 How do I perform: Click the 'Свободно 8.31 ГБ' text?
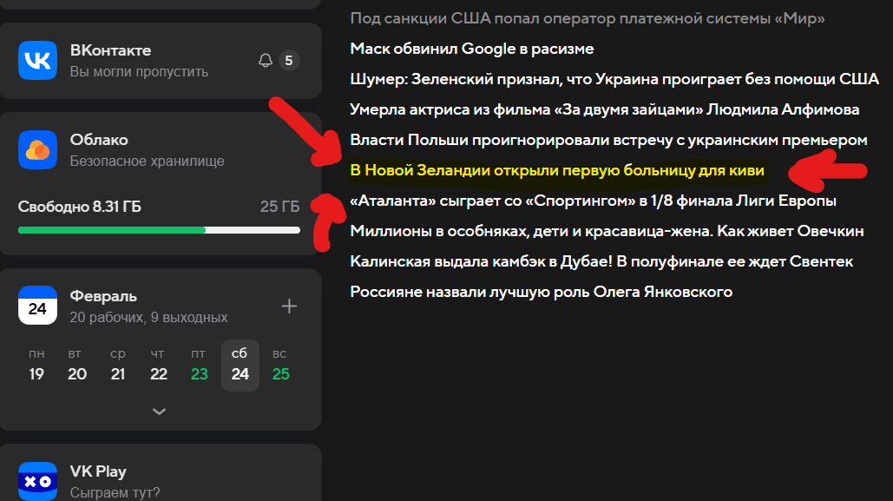[80, 207]
